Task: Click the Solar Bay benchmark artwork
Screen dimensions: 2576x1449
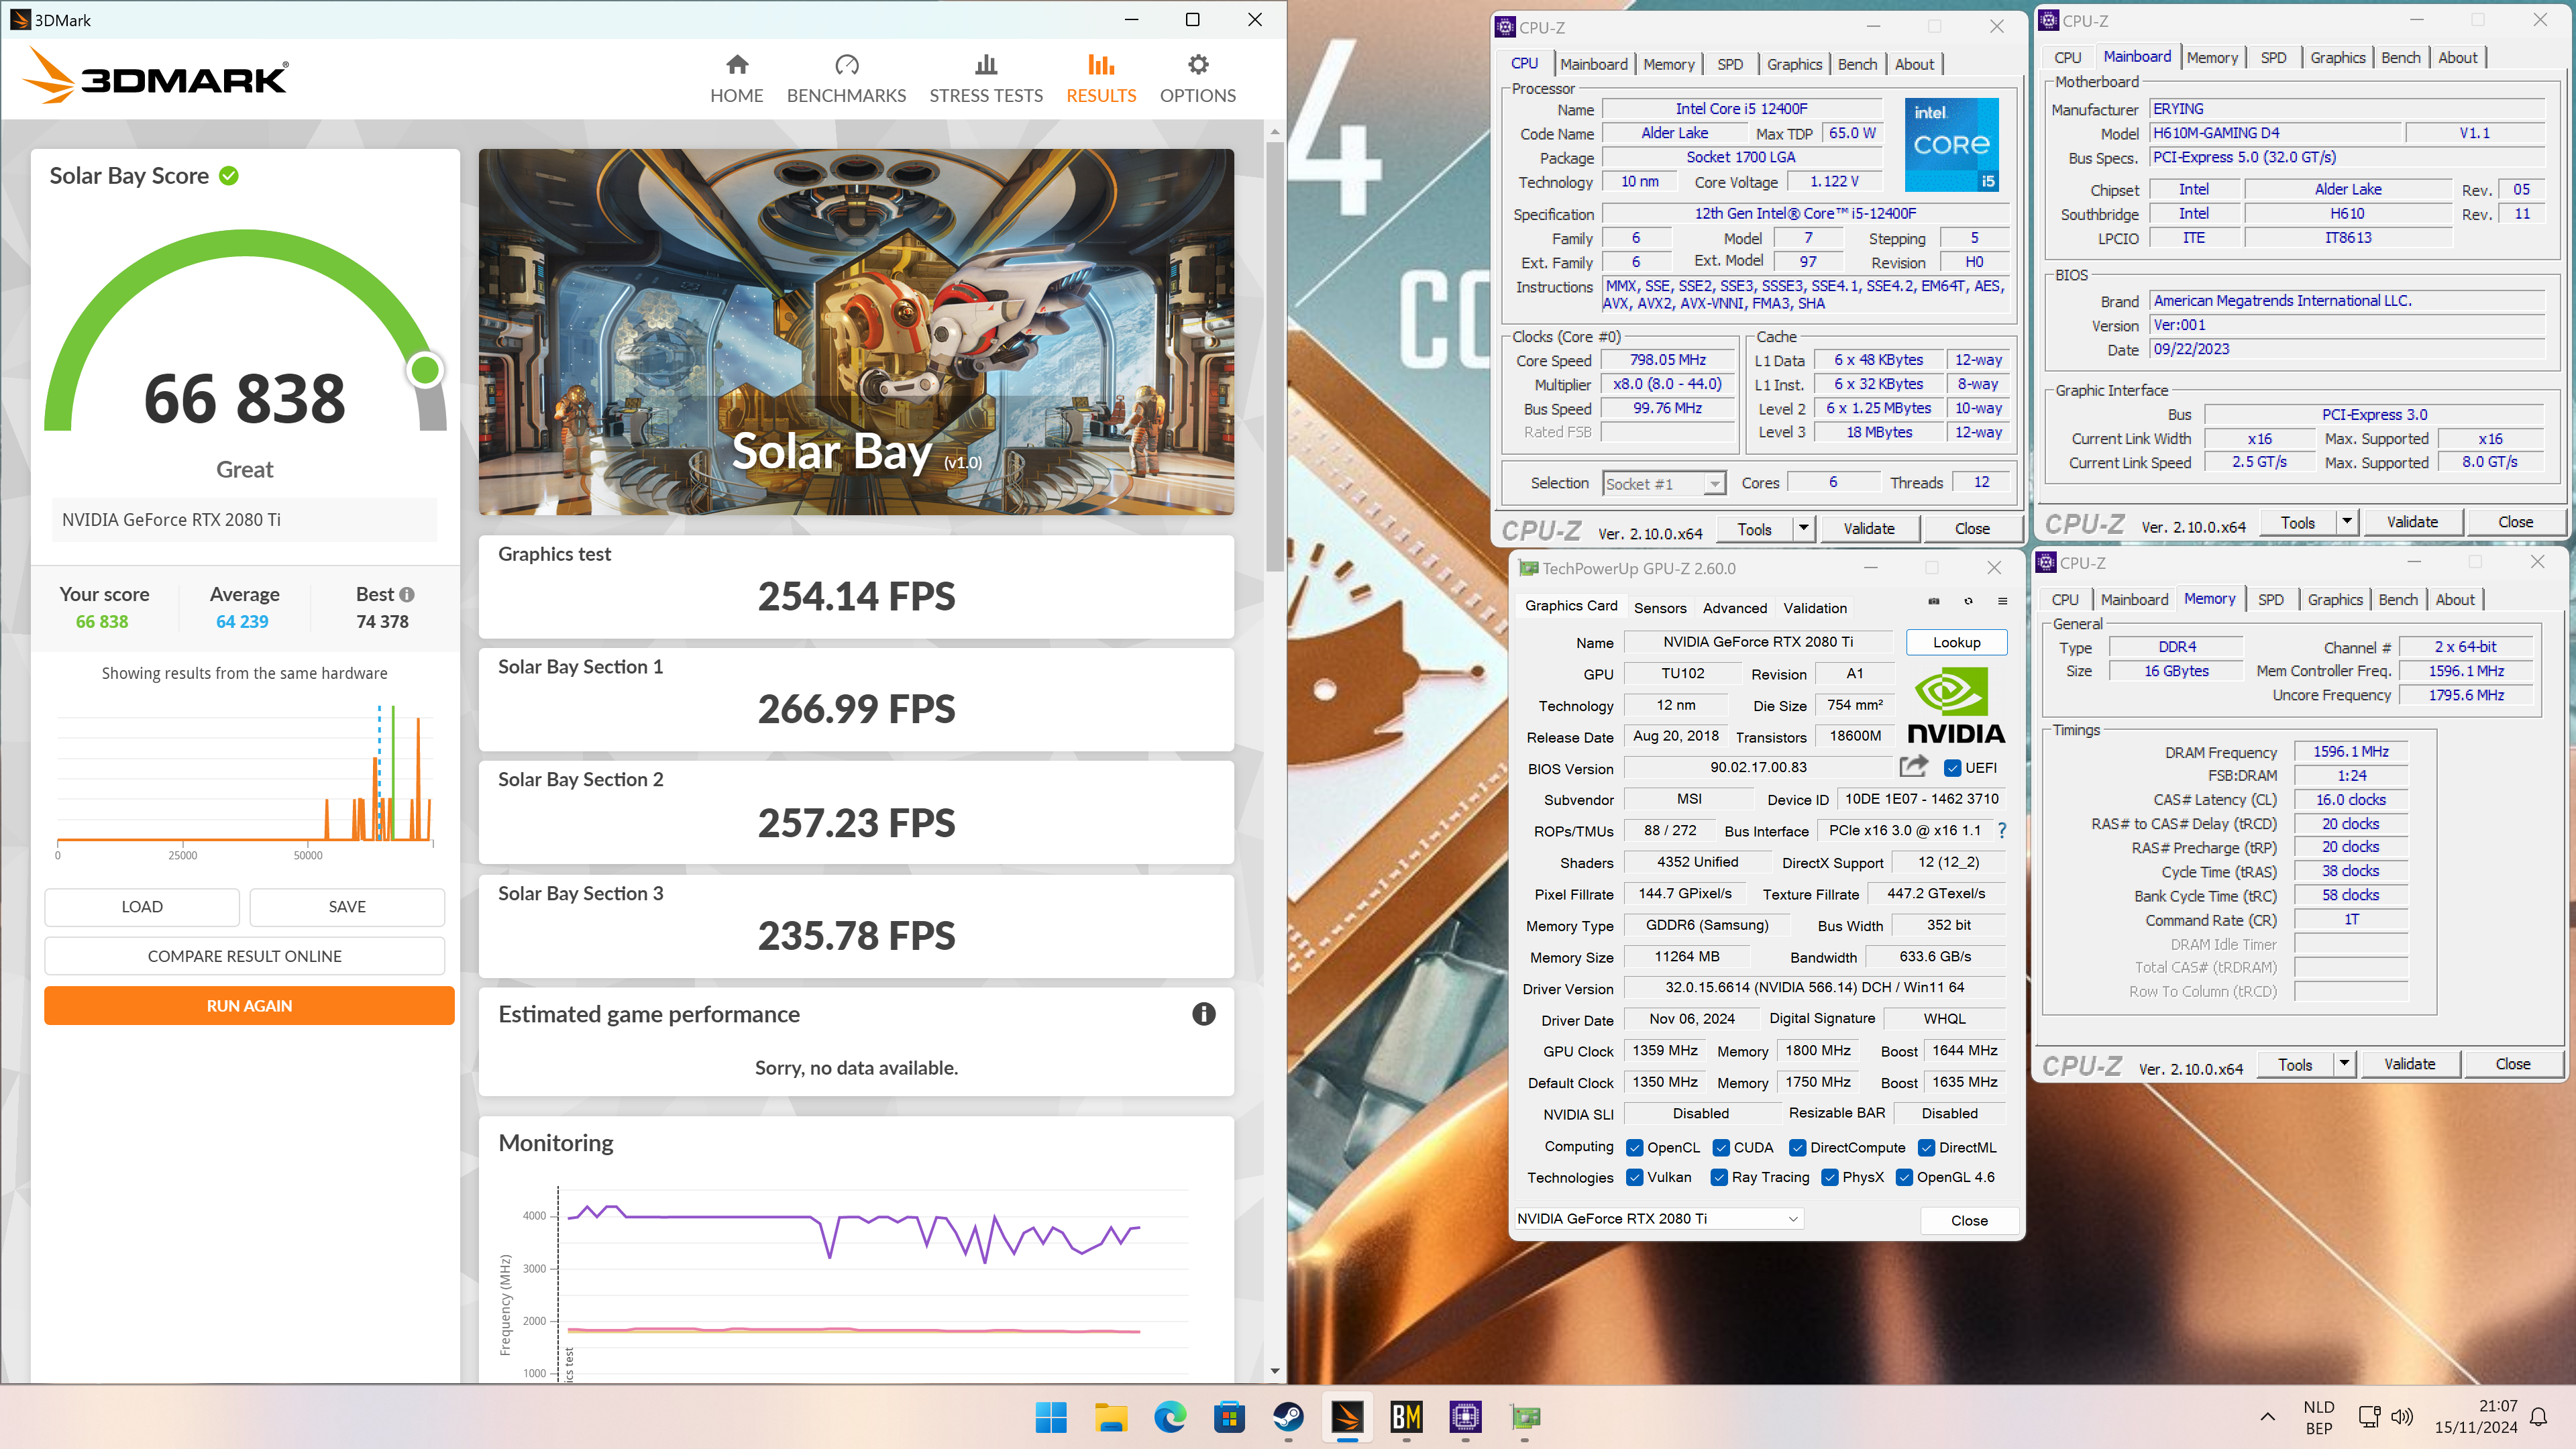Action: pos(856,332)
